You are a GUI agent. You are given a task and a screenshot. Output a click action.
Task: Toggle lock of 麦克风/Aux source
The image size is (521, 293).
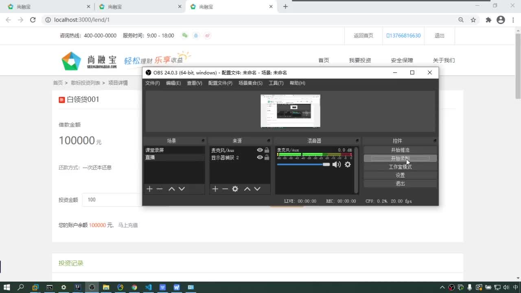[x=267, y=150]
